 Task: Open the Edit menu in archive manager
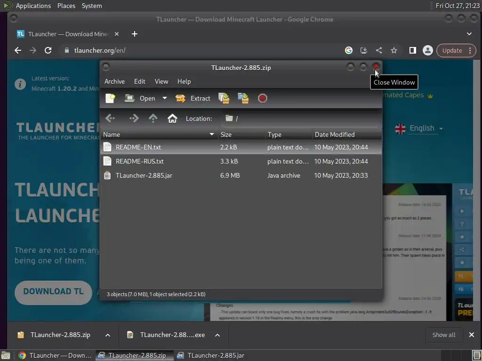pyautogui.click(x=139, y=81)
